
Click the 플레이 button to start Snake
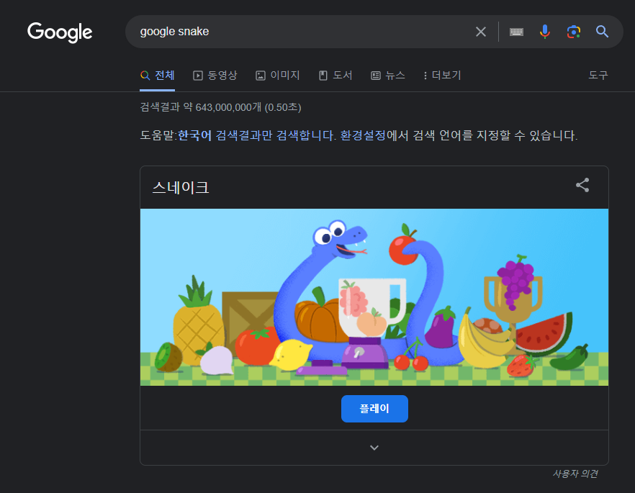click(x=374, y=409)
